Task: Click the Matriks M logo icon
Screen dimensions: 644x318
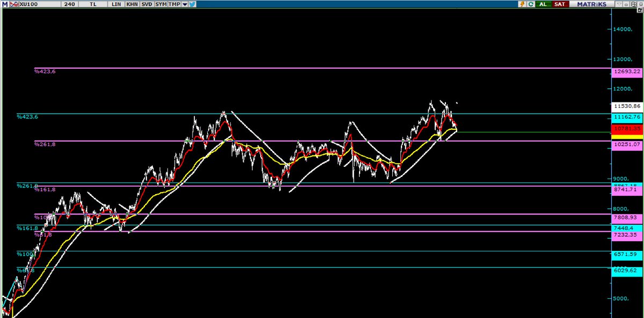Action: [4, 4]
